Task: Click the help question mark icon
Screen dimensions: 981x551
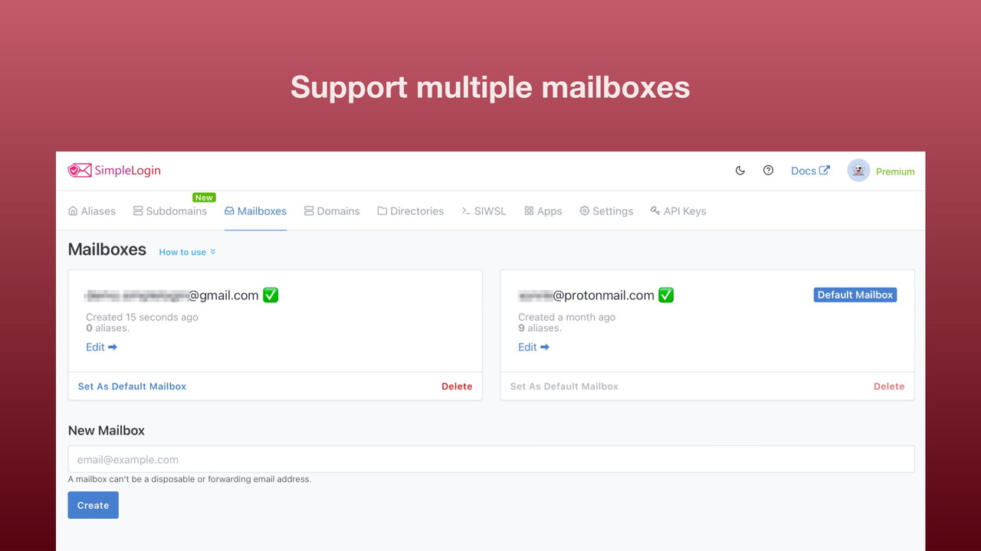Action: (768, 170)
